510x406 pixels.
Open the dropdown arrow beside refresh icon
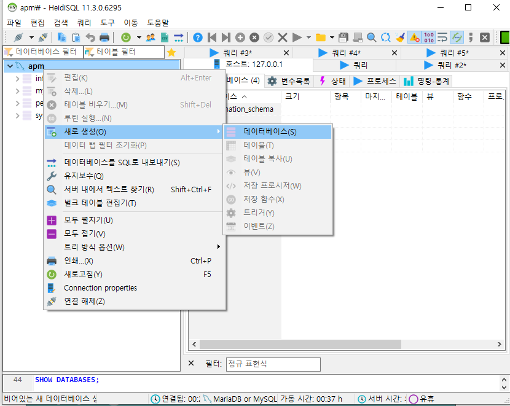point(139,37)
